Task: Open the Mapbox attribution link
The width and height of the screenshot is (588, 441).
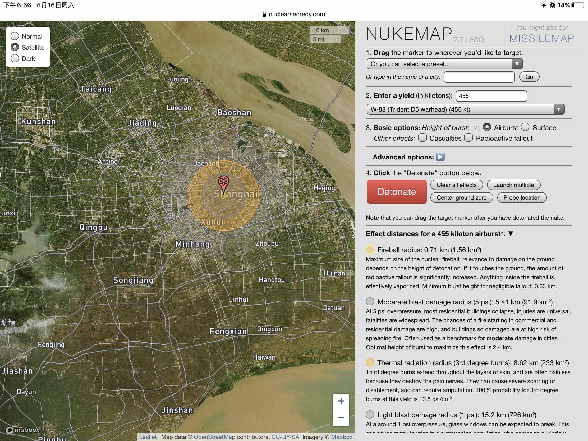Action: (x=342, y=437)
